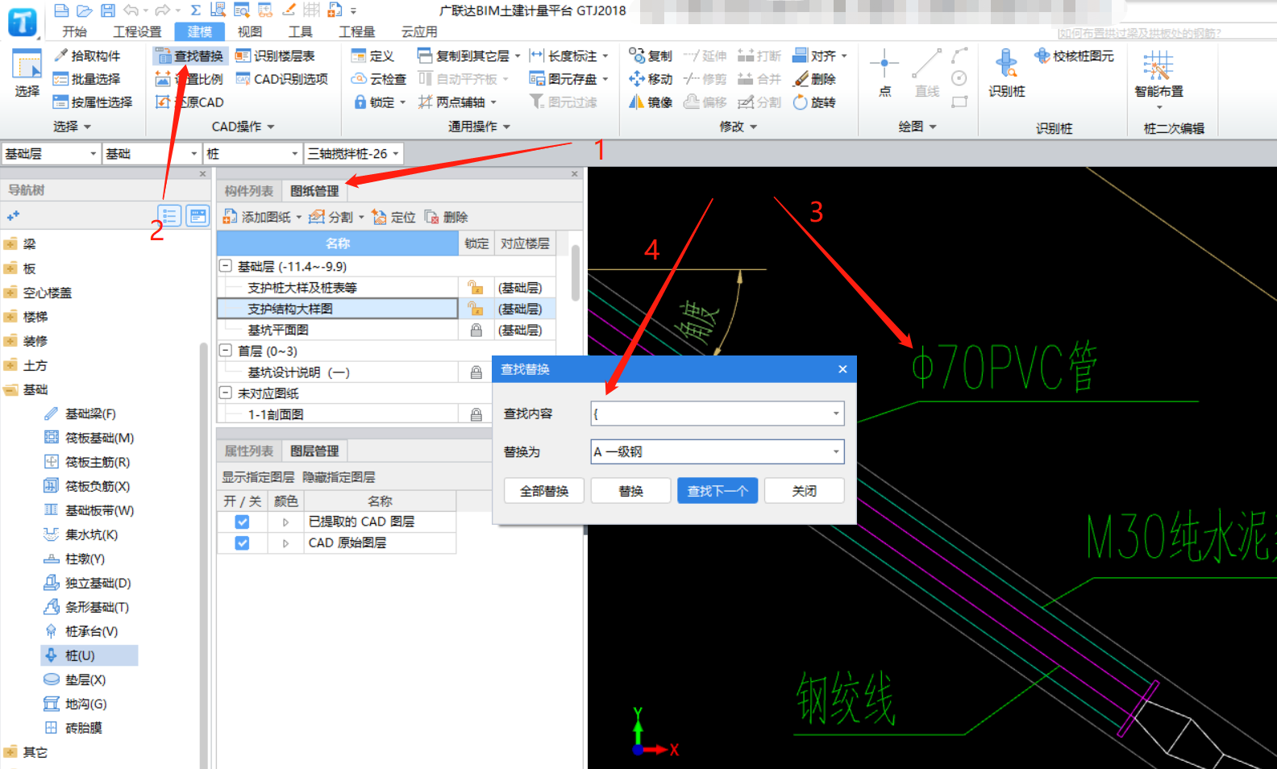
Task: Collapse the 基础 folder in the navigation tree
Action: pos(10,389)
